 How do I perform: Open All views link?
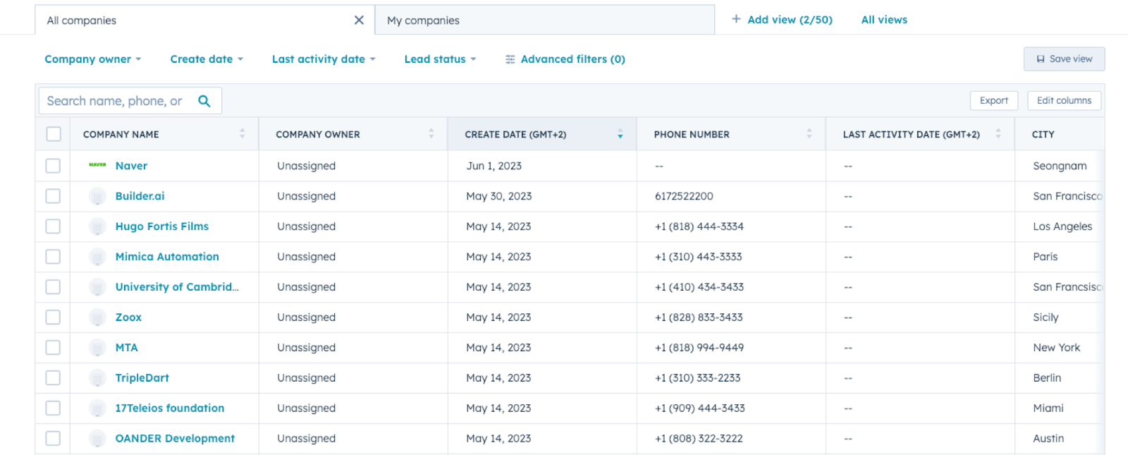884,20
